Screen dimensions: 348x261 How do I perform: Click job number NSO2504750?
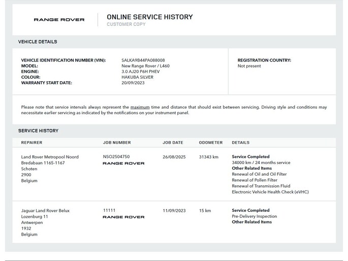116,157
